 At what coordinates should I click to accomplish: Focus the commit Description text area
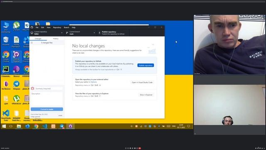tap(47, 99)
